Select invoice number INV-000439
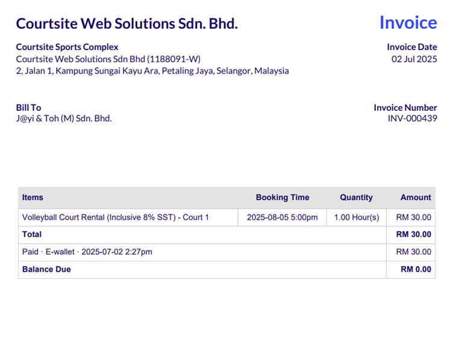This screenshot has height=356, width=453. [x=412, y=119]
